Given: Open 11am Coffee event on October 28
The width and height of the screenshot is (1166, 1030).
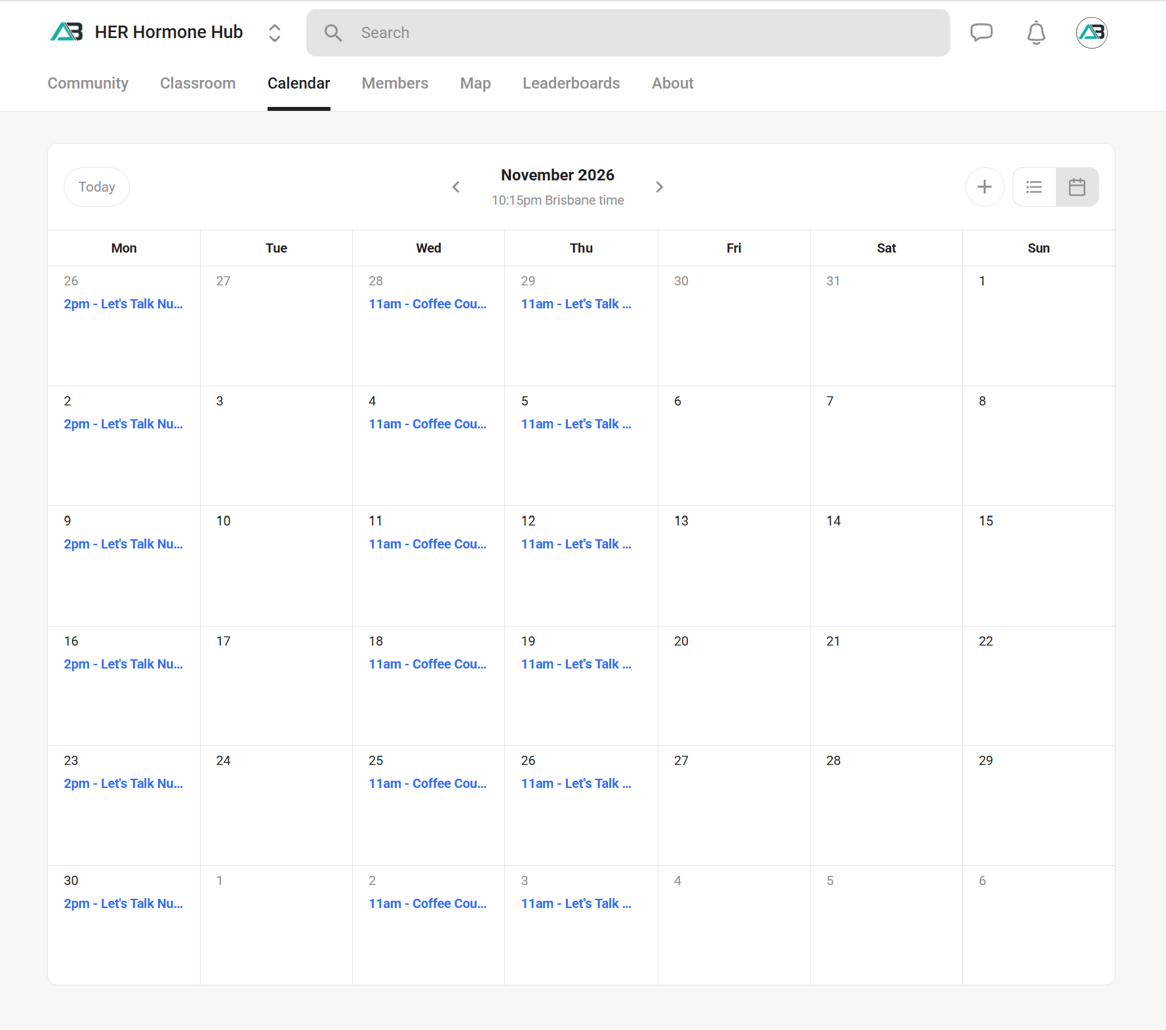Looking at the screenshot, I should (x=428, y=304).
